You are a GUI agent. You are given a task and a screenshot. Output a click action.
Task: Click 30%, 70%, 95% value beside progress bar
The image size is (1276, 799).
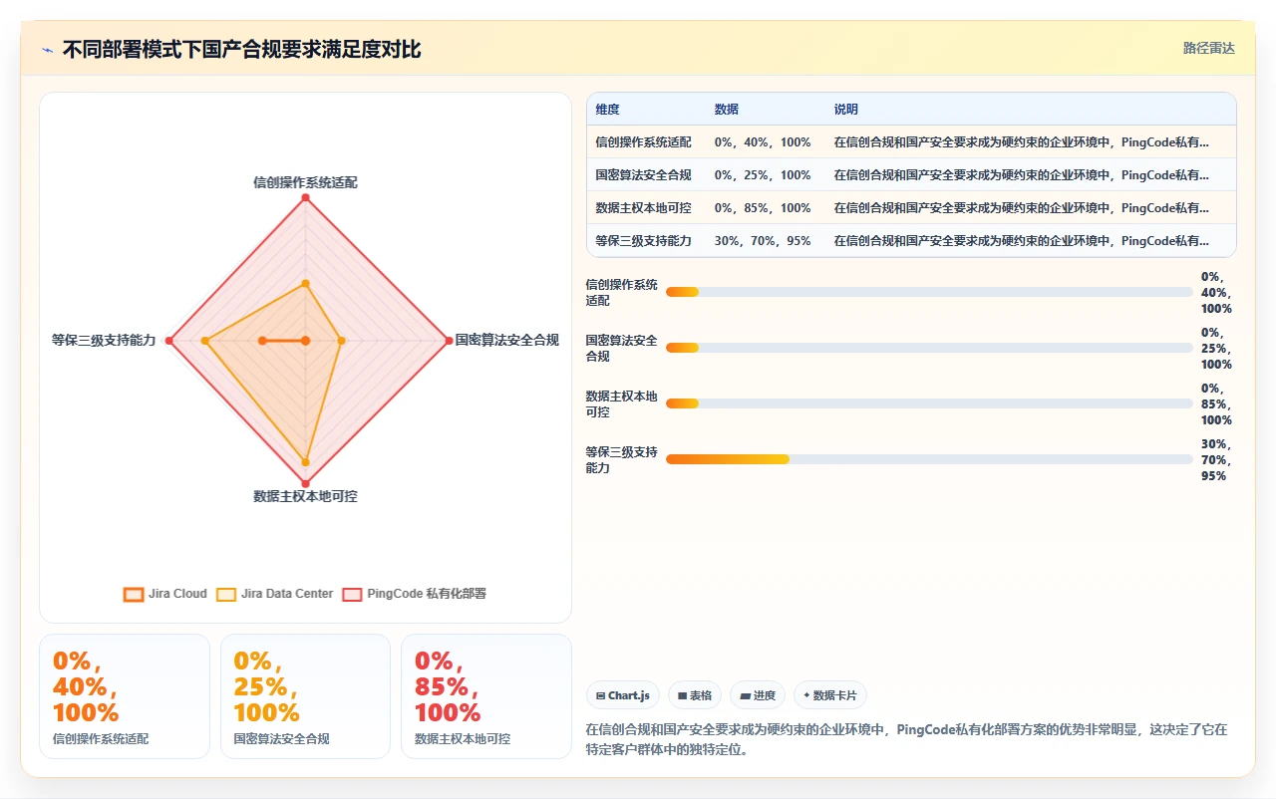point(1216,460)
